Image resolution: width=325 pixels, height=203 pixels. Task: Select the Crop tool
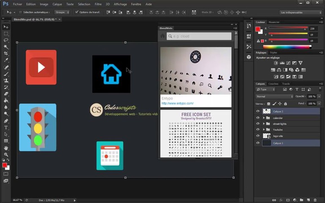click(6, 54)
